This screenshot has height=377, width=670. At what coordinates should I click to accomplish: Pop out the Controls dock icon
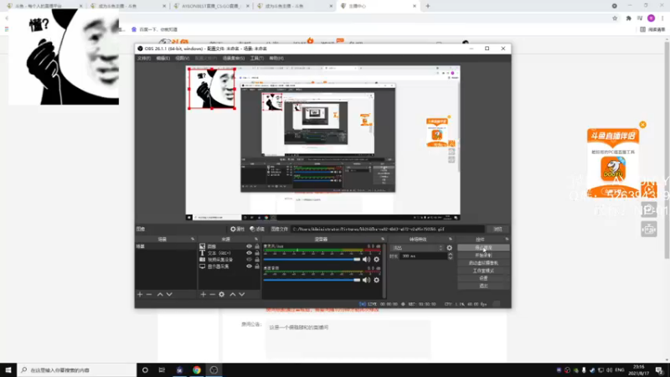point(507,239)
